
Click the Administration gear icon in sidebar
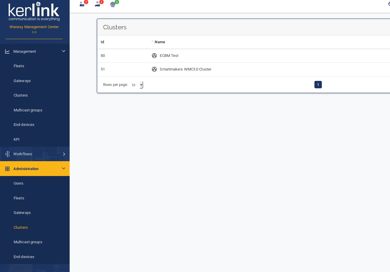7,169
